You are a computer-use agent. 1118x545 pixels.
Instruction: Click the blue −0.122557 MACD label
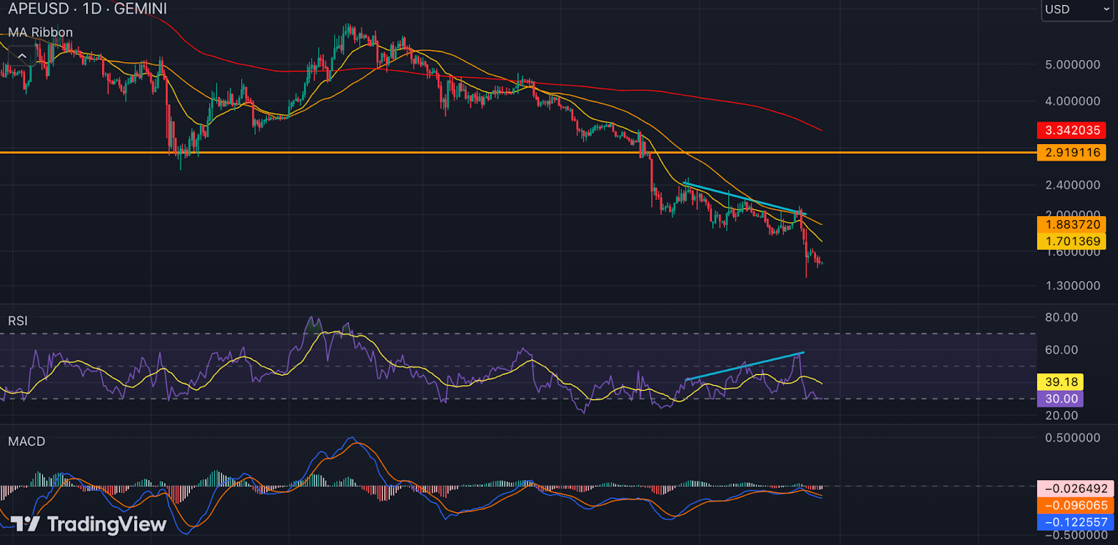coord(1075,522)
